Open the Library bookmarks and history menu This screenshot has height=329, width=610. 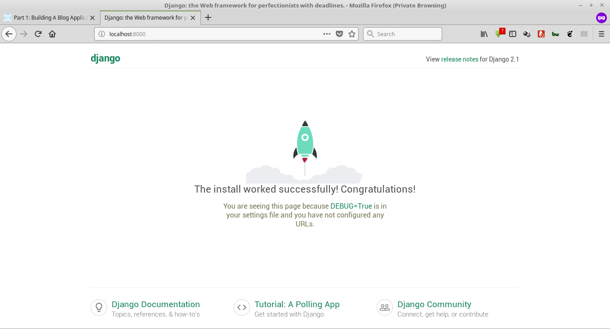point(484,34)
